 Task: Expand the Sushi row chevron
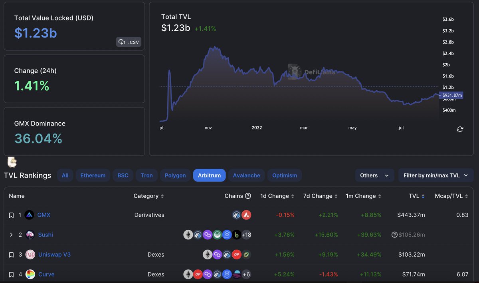coord(11,235)
